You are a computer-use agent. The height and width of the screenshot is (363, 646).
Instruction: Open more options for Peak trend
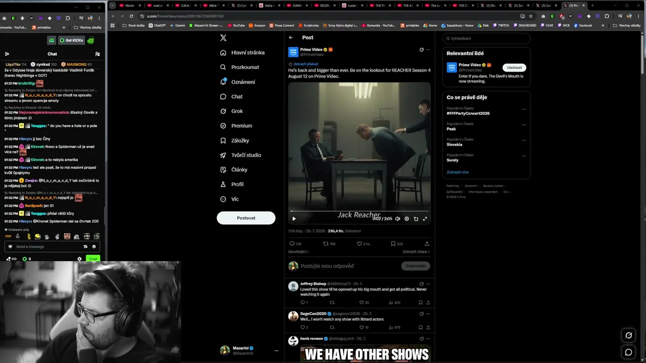[x=524, y=125]
